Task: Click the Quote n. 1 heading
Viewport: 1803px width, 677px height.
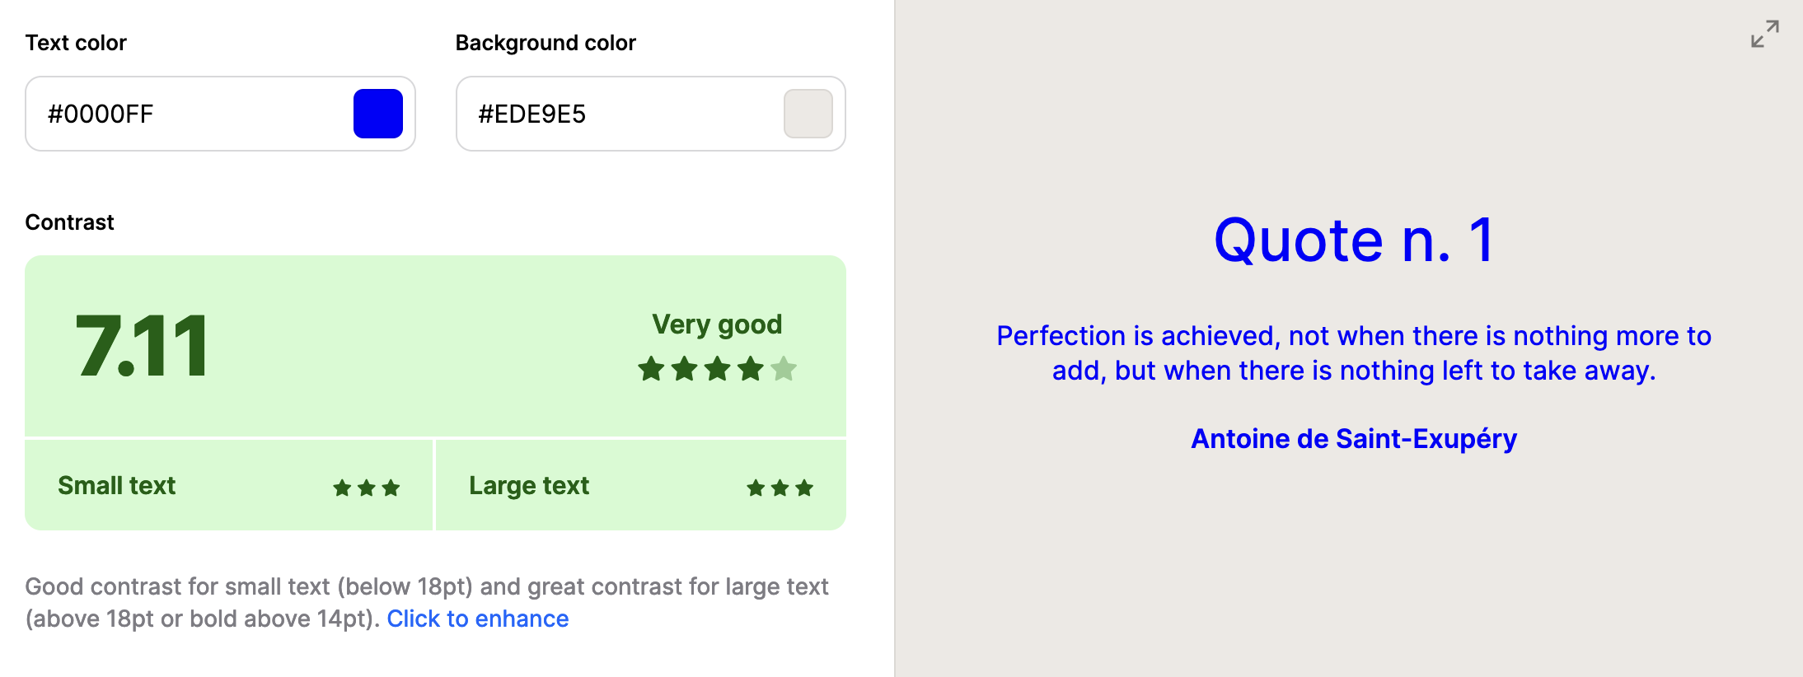Action: click(1354, 240)
